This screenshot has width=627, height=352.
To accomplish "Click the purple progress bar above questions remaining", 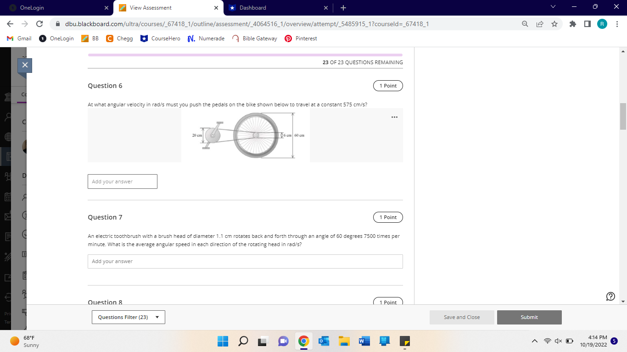I will pos(245,54).
